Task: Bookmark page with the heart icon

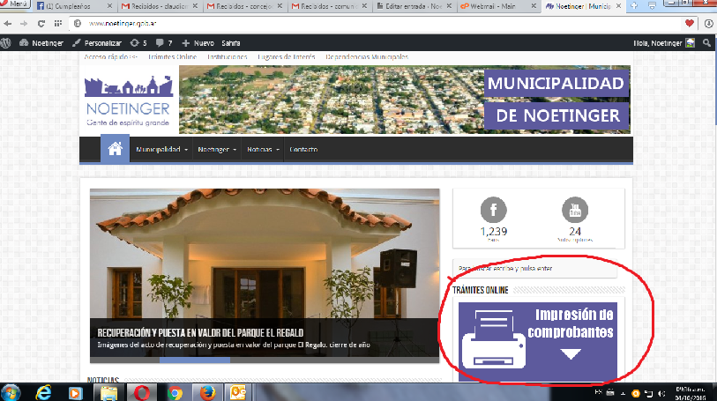Action: [x=690, y=23]
